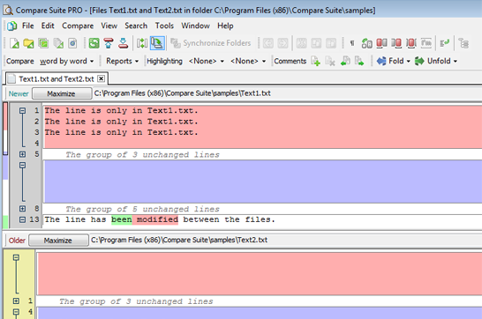Click the dotted-frame text view icon
Screen dimensions: 482x319
(x=426, y=43)
